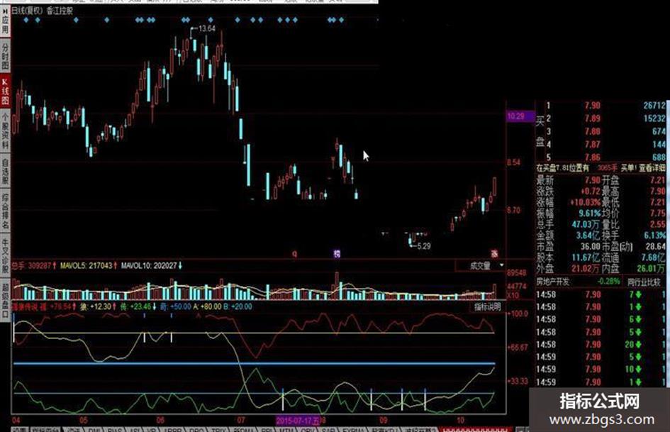Open the 同行业比较 link
This screenshot has height=432, width=670.
point(644,282)
